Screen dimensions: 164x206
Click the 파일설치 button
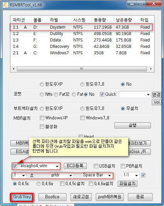(x=128, y=184)
